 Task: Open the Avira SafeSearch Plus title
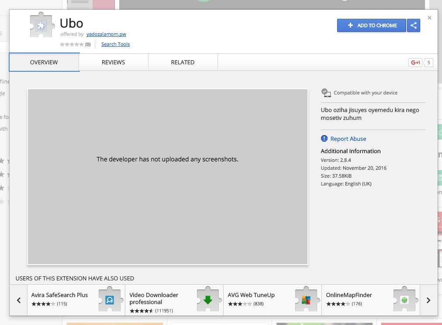tap(59, 295)
